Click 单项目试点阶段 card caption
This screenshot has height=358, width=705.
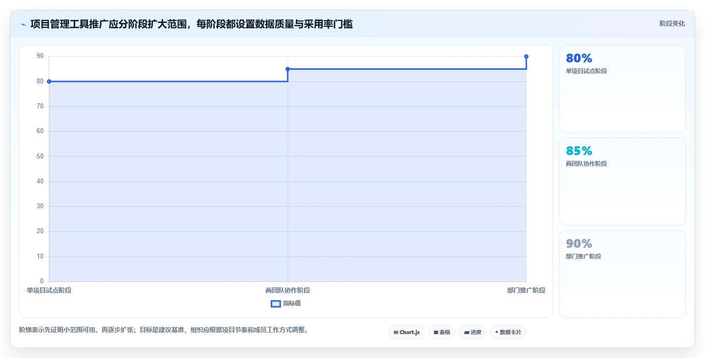click(586, 71)
